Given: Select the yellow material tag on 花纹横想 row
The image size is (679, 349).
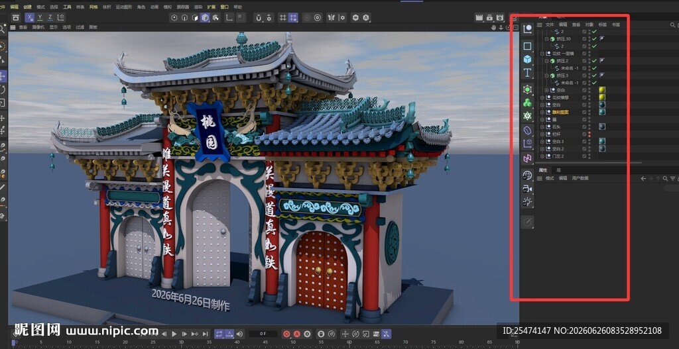Looking at the screenshot, I should coord(602,97).
